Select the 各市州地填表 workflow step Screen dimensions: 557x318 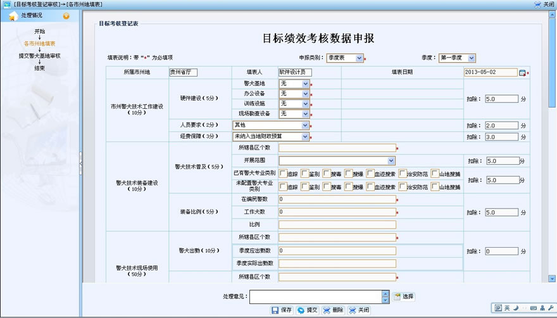pyautogui.click(x=39, y=44)
